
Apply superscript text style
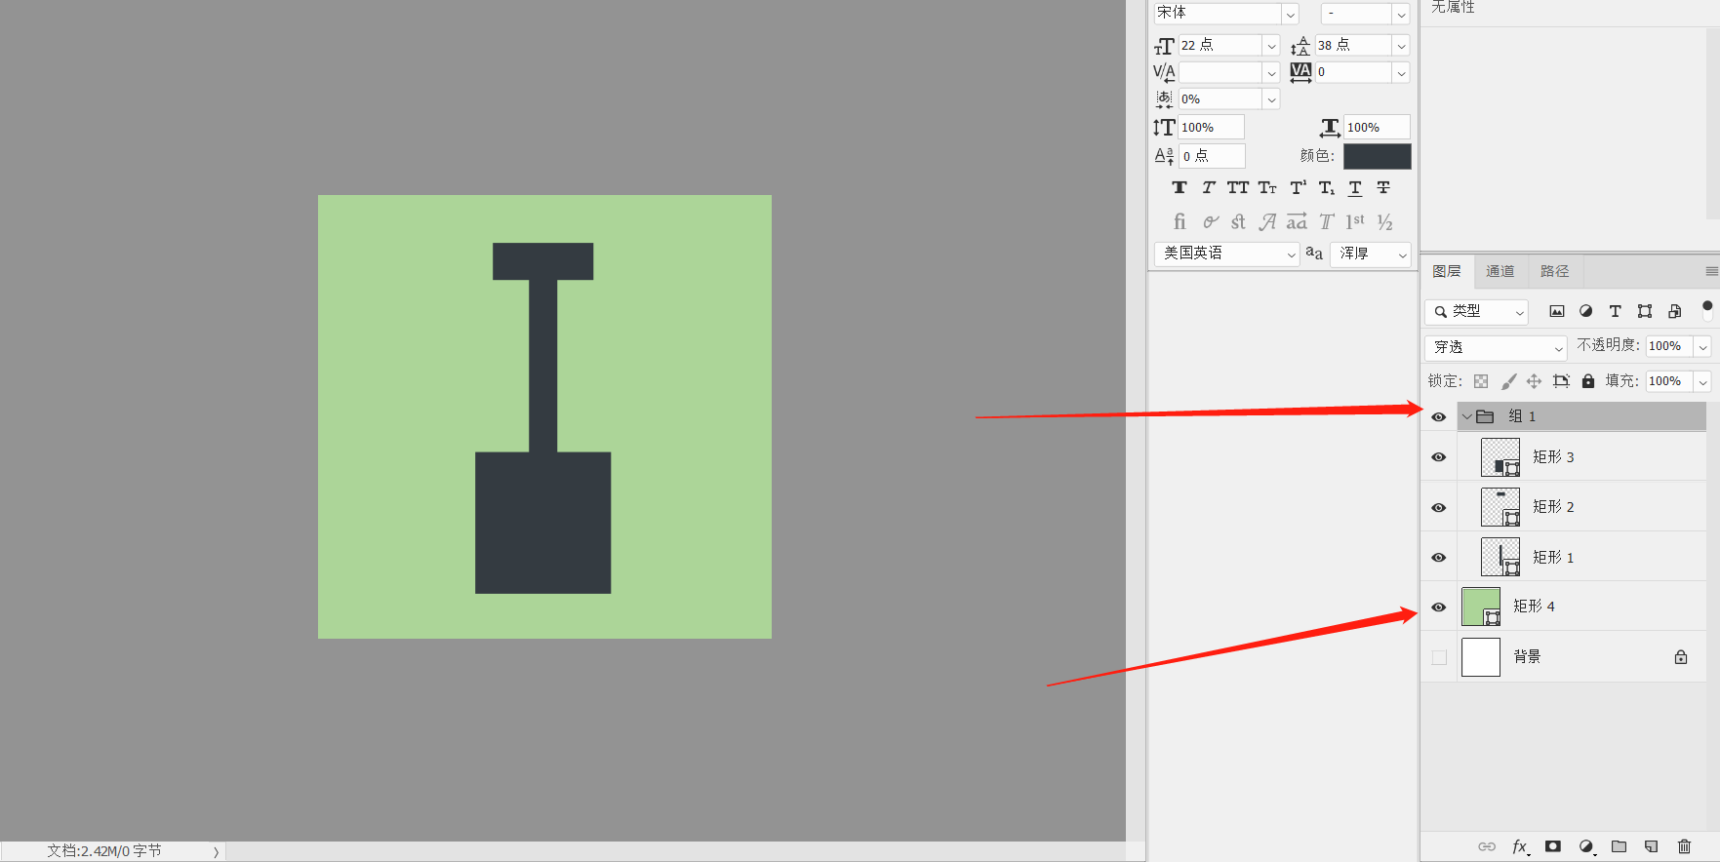pos(1298,187)
